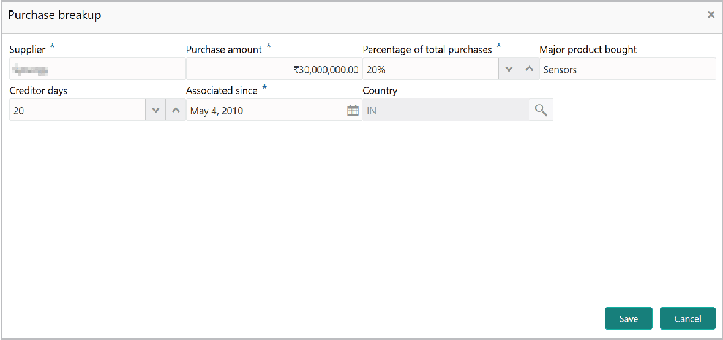Increase the Creditor days value
The height and width of the screenshot is (340, 723).
pos(176,111)
